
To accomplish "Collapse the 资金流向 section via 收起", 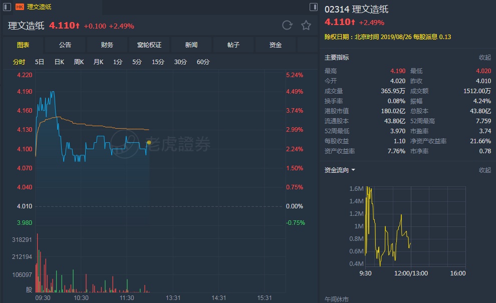I will pos(484,170).
